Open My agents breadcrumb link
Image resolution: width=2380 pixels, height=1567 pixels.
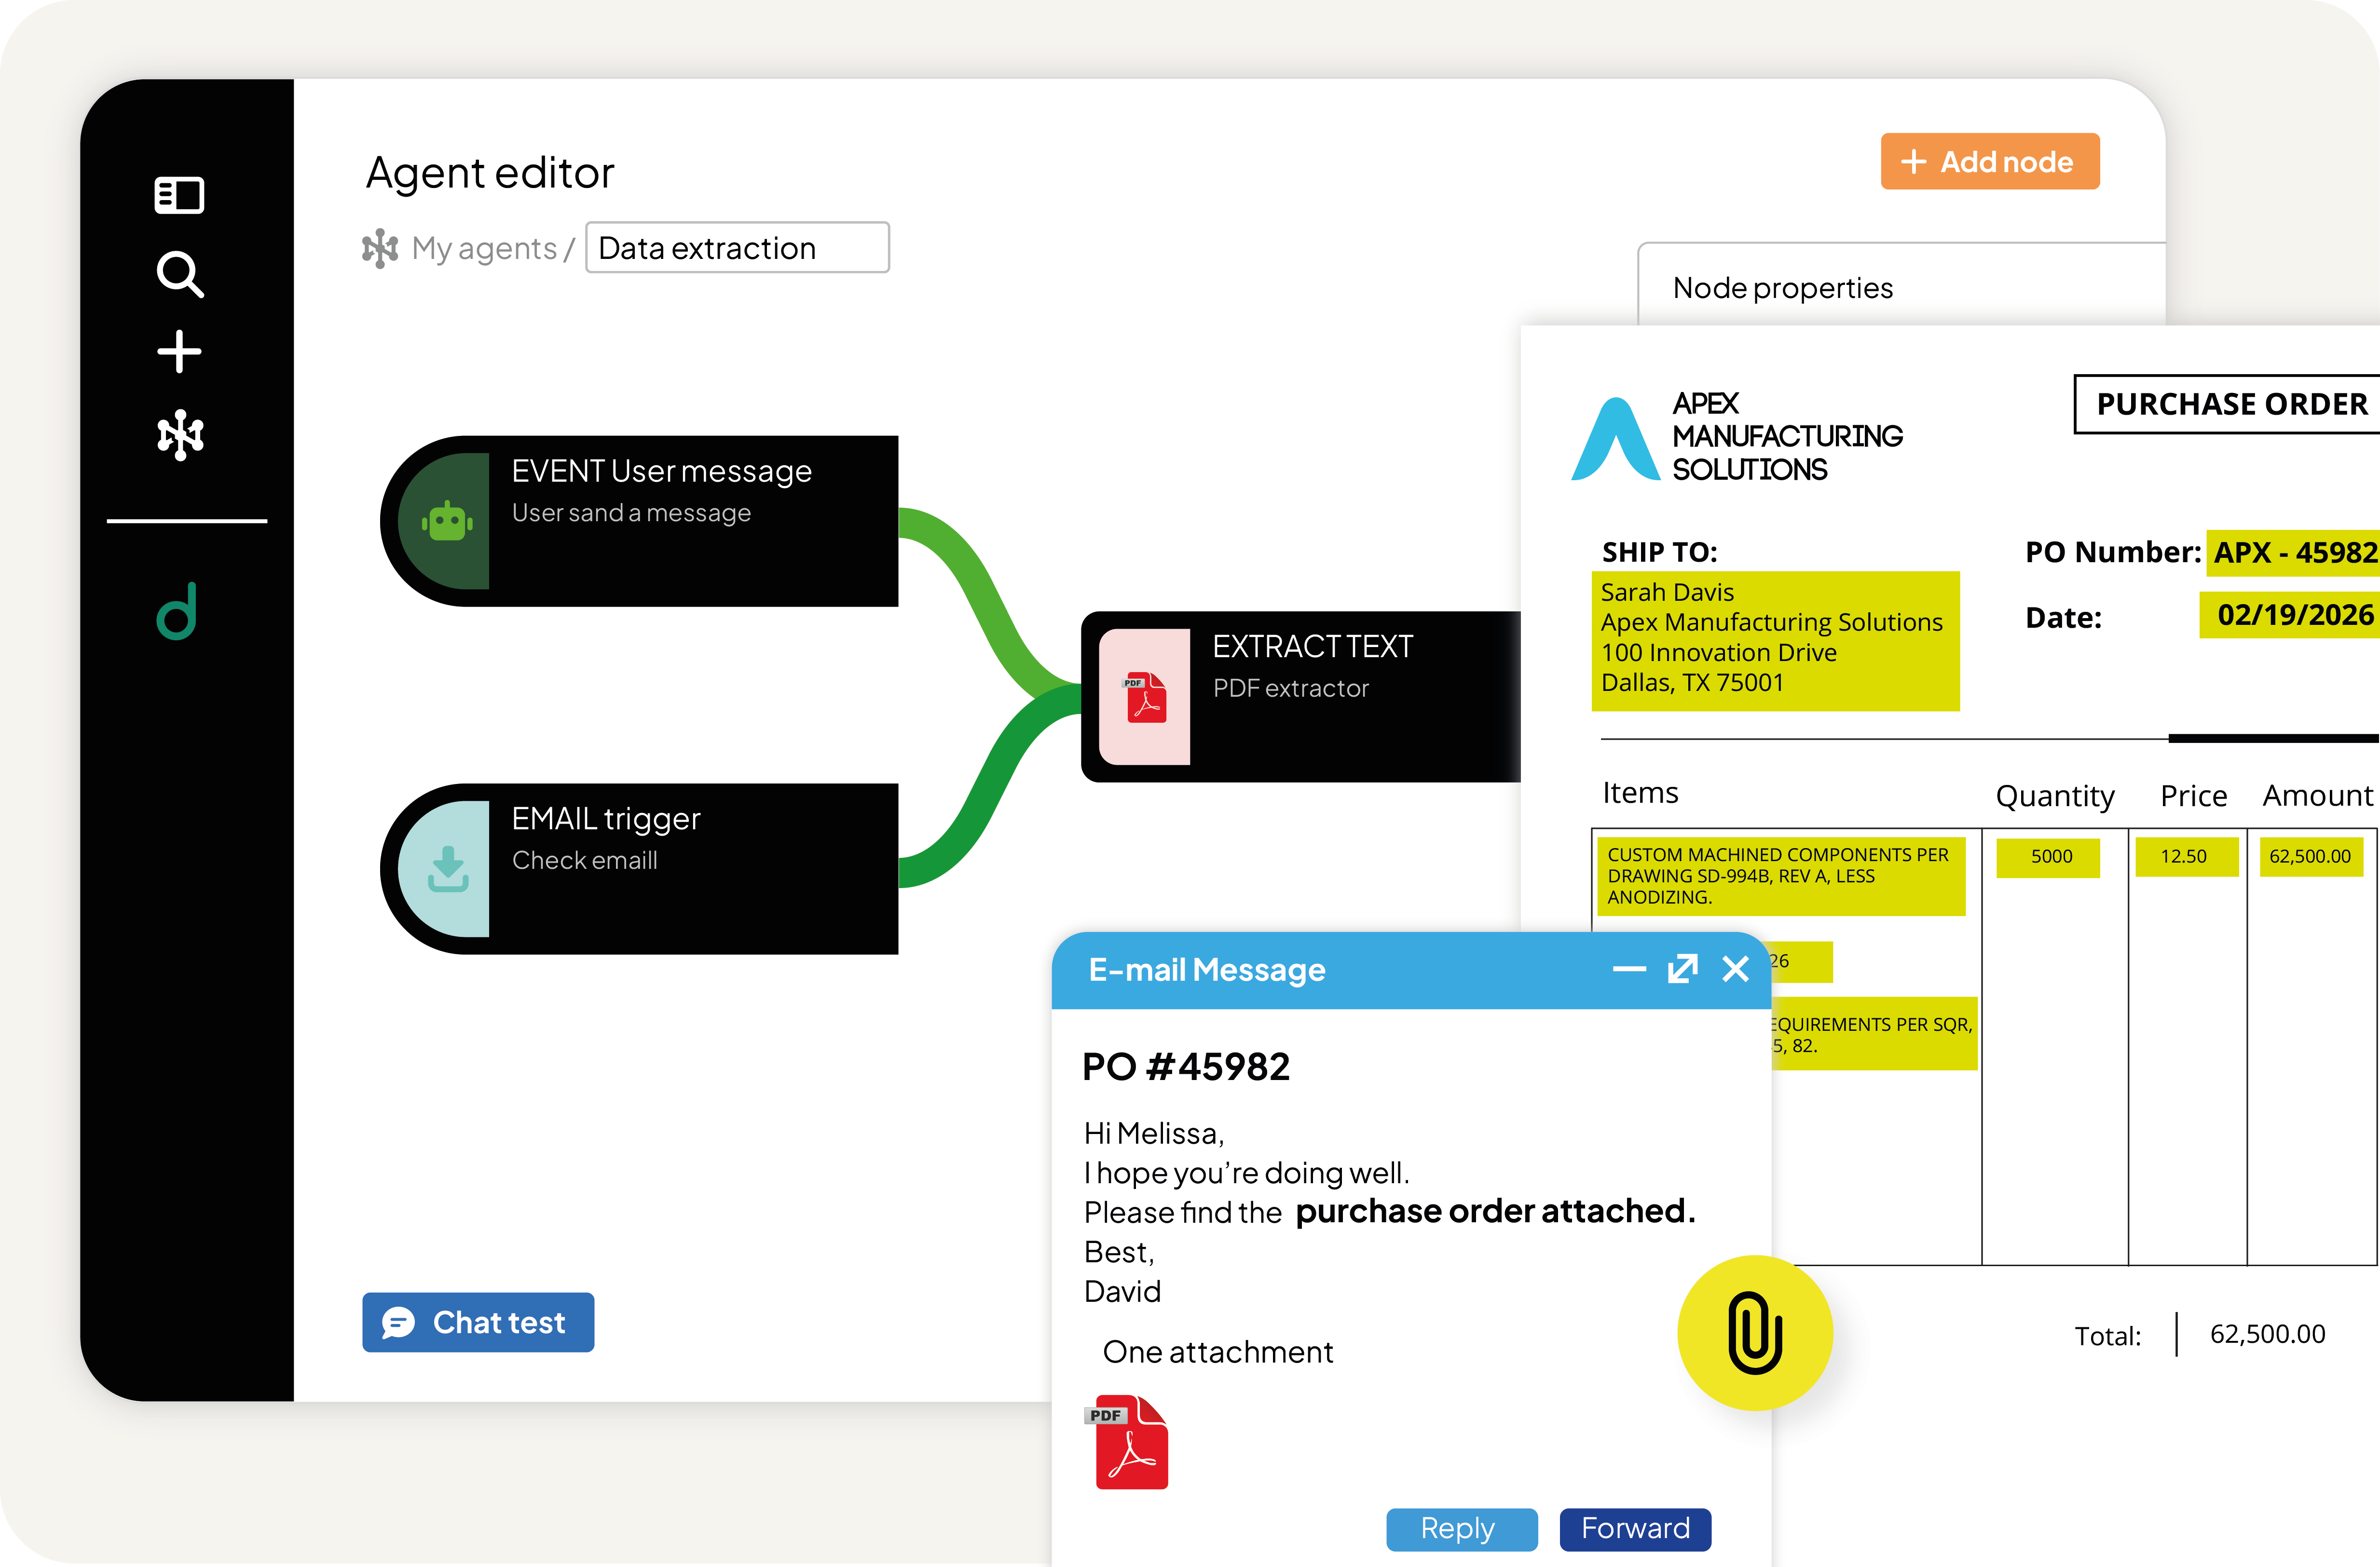pos(484,248)
